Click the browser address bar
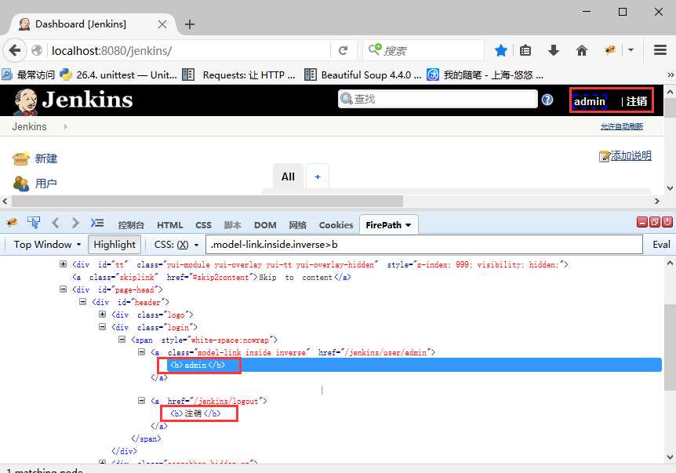676x473 pixels. [189, 51]
